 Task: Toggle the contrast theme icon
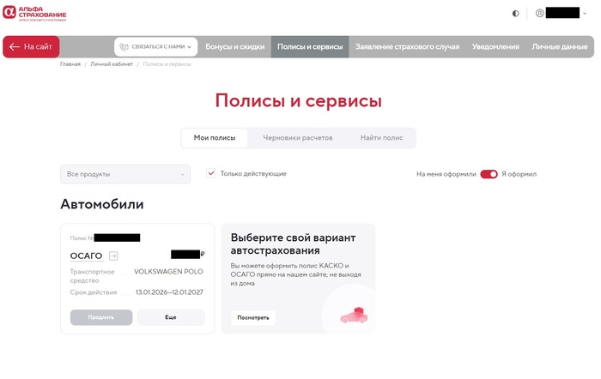[x=515, y=13]
